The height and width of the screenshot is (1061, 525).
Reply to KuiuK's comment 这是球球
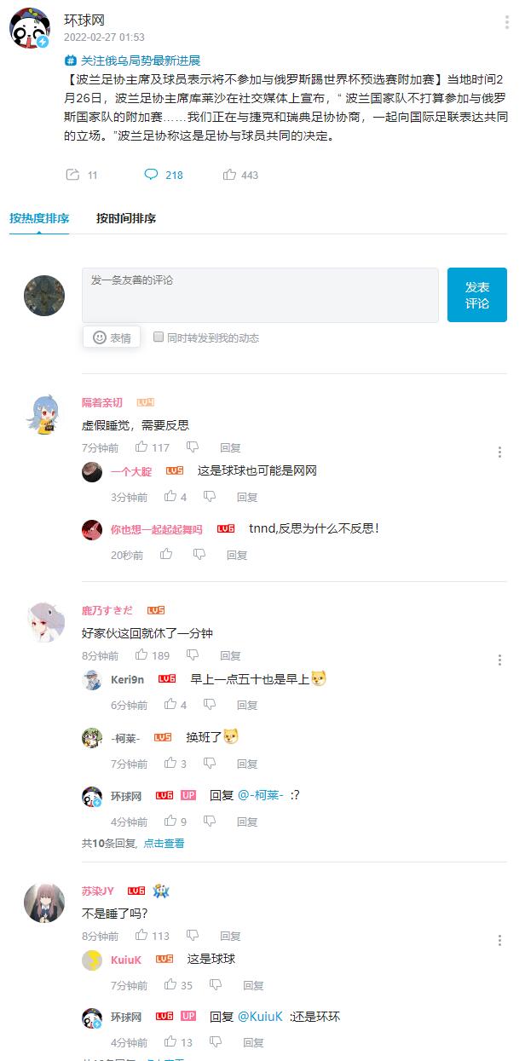pos(253,985)
